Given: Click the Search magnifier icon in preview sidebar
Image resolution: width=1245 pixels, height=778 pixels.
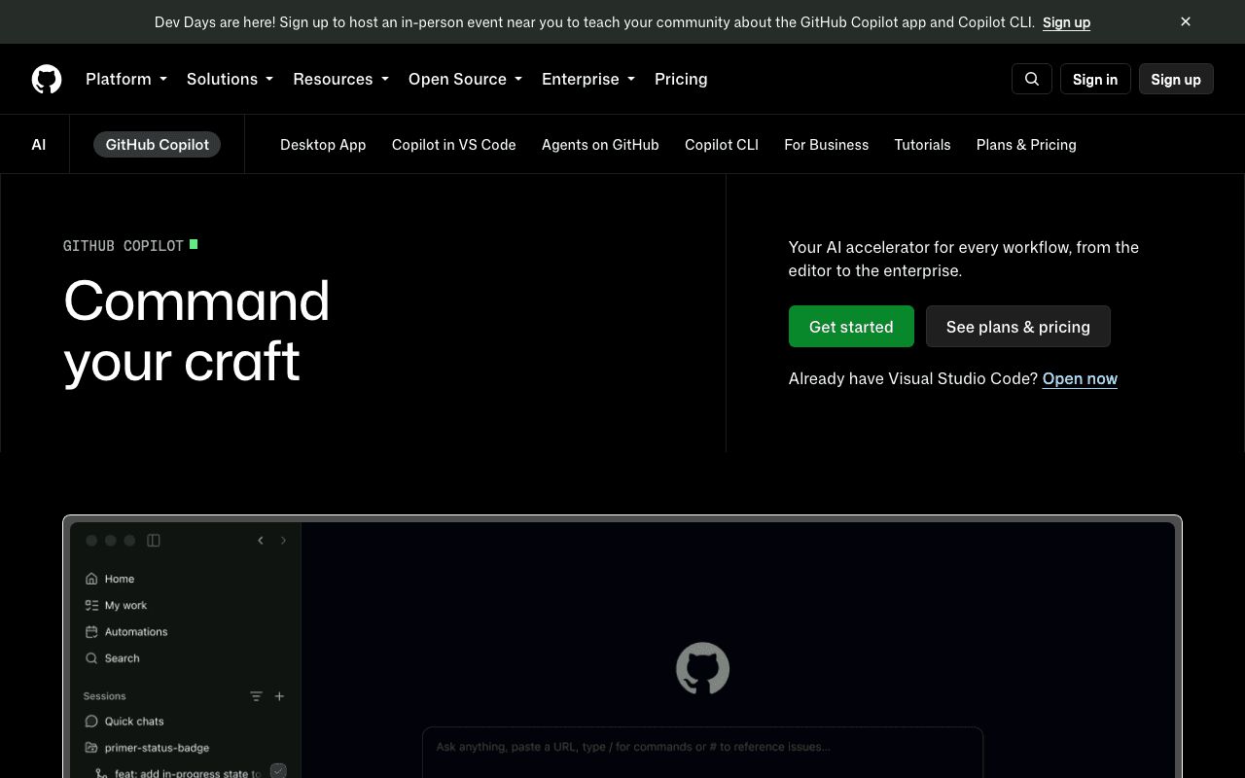Looking at the screenshot, I should (91, 658).
